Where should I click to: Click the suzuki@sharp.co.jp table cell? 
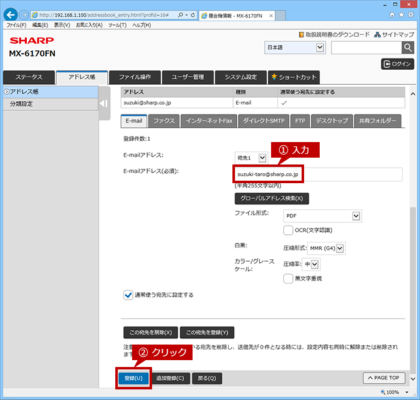[x=177, y=103]
